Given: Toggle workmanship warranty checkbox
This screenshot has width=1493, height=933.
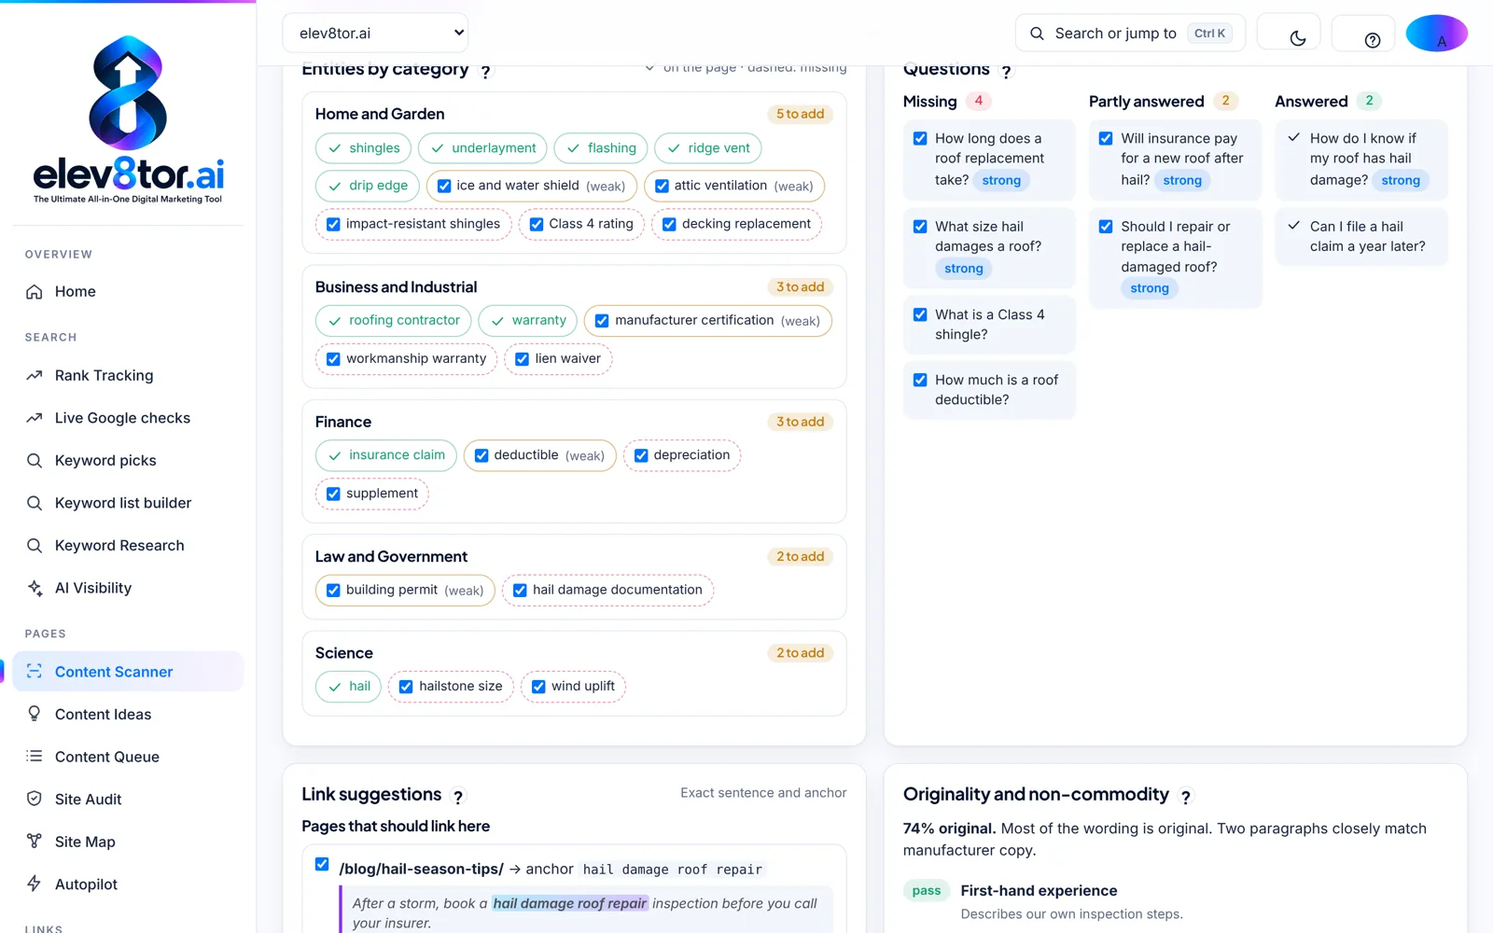Looking at the screenshot, I should coord(333,359).
